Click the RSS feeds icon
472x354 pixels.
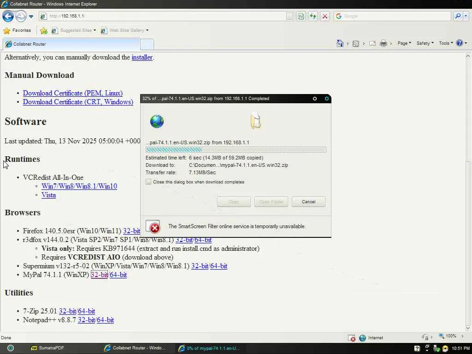355,44
